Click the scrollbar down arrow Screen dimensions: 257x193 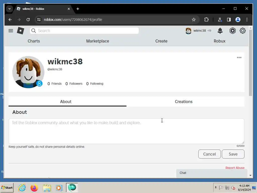click(250, 175)
